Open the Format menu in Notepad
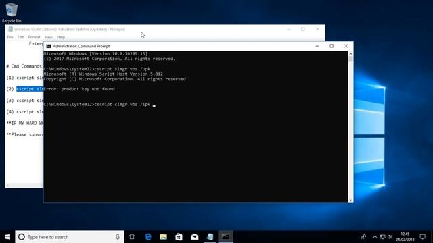This screenshot has height=243, width=433. pyautogui.click(x=34, y=37)
